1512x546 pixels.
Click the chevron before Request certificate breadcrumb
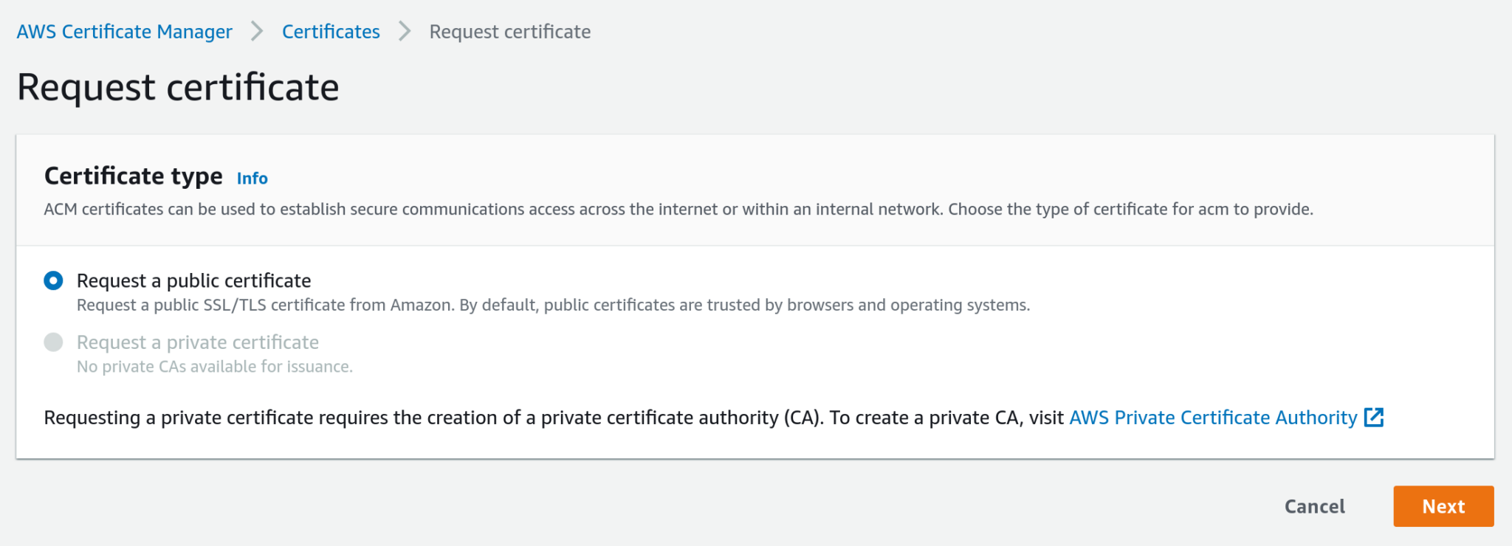405,31
